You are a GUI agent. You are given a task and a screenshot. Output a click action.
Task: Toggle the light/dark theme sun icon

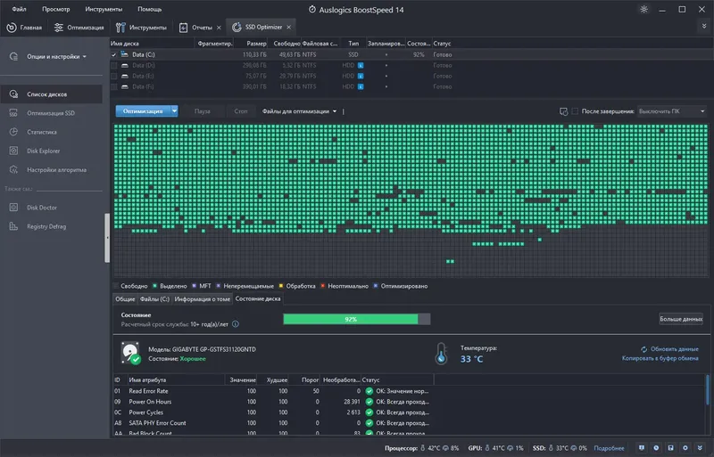(645, 9)
